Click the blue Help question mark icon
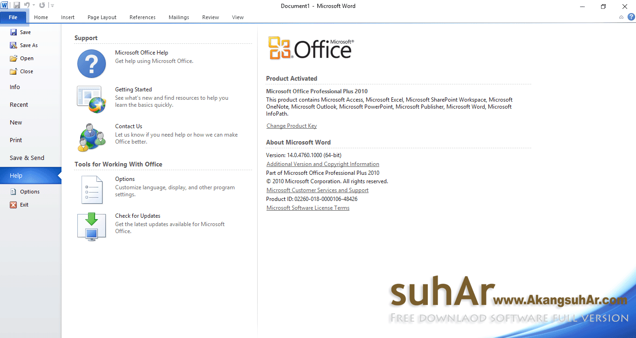The image size is (636, 338). [631, 17]
